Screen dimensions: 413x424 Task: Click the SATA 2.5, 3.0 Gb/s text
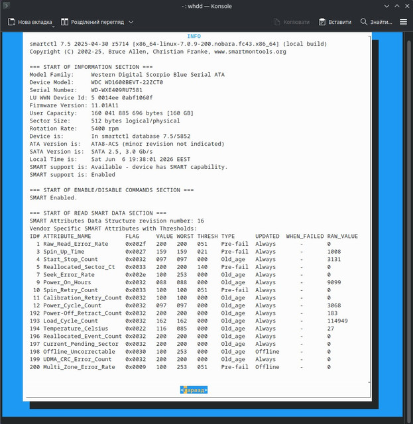click(122, 152)
